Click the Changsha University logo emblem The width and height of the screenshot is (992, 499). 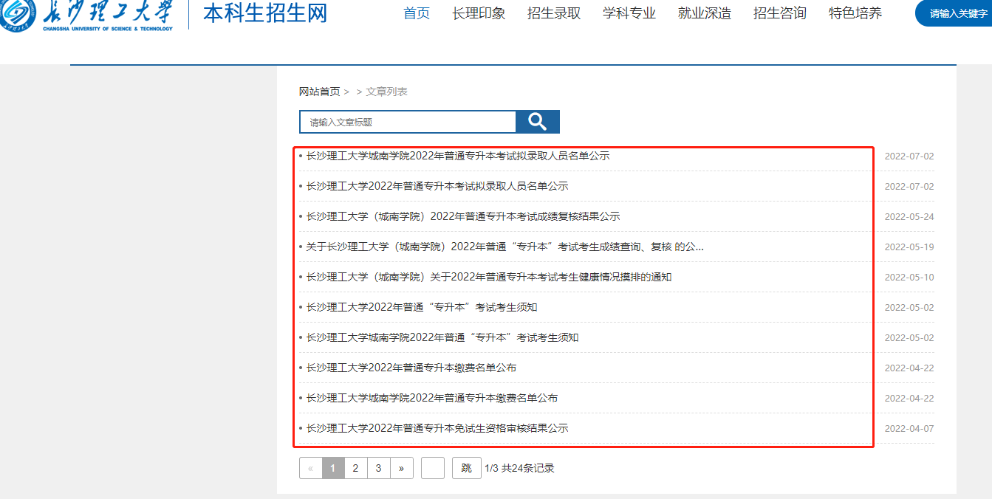point(17,14)
